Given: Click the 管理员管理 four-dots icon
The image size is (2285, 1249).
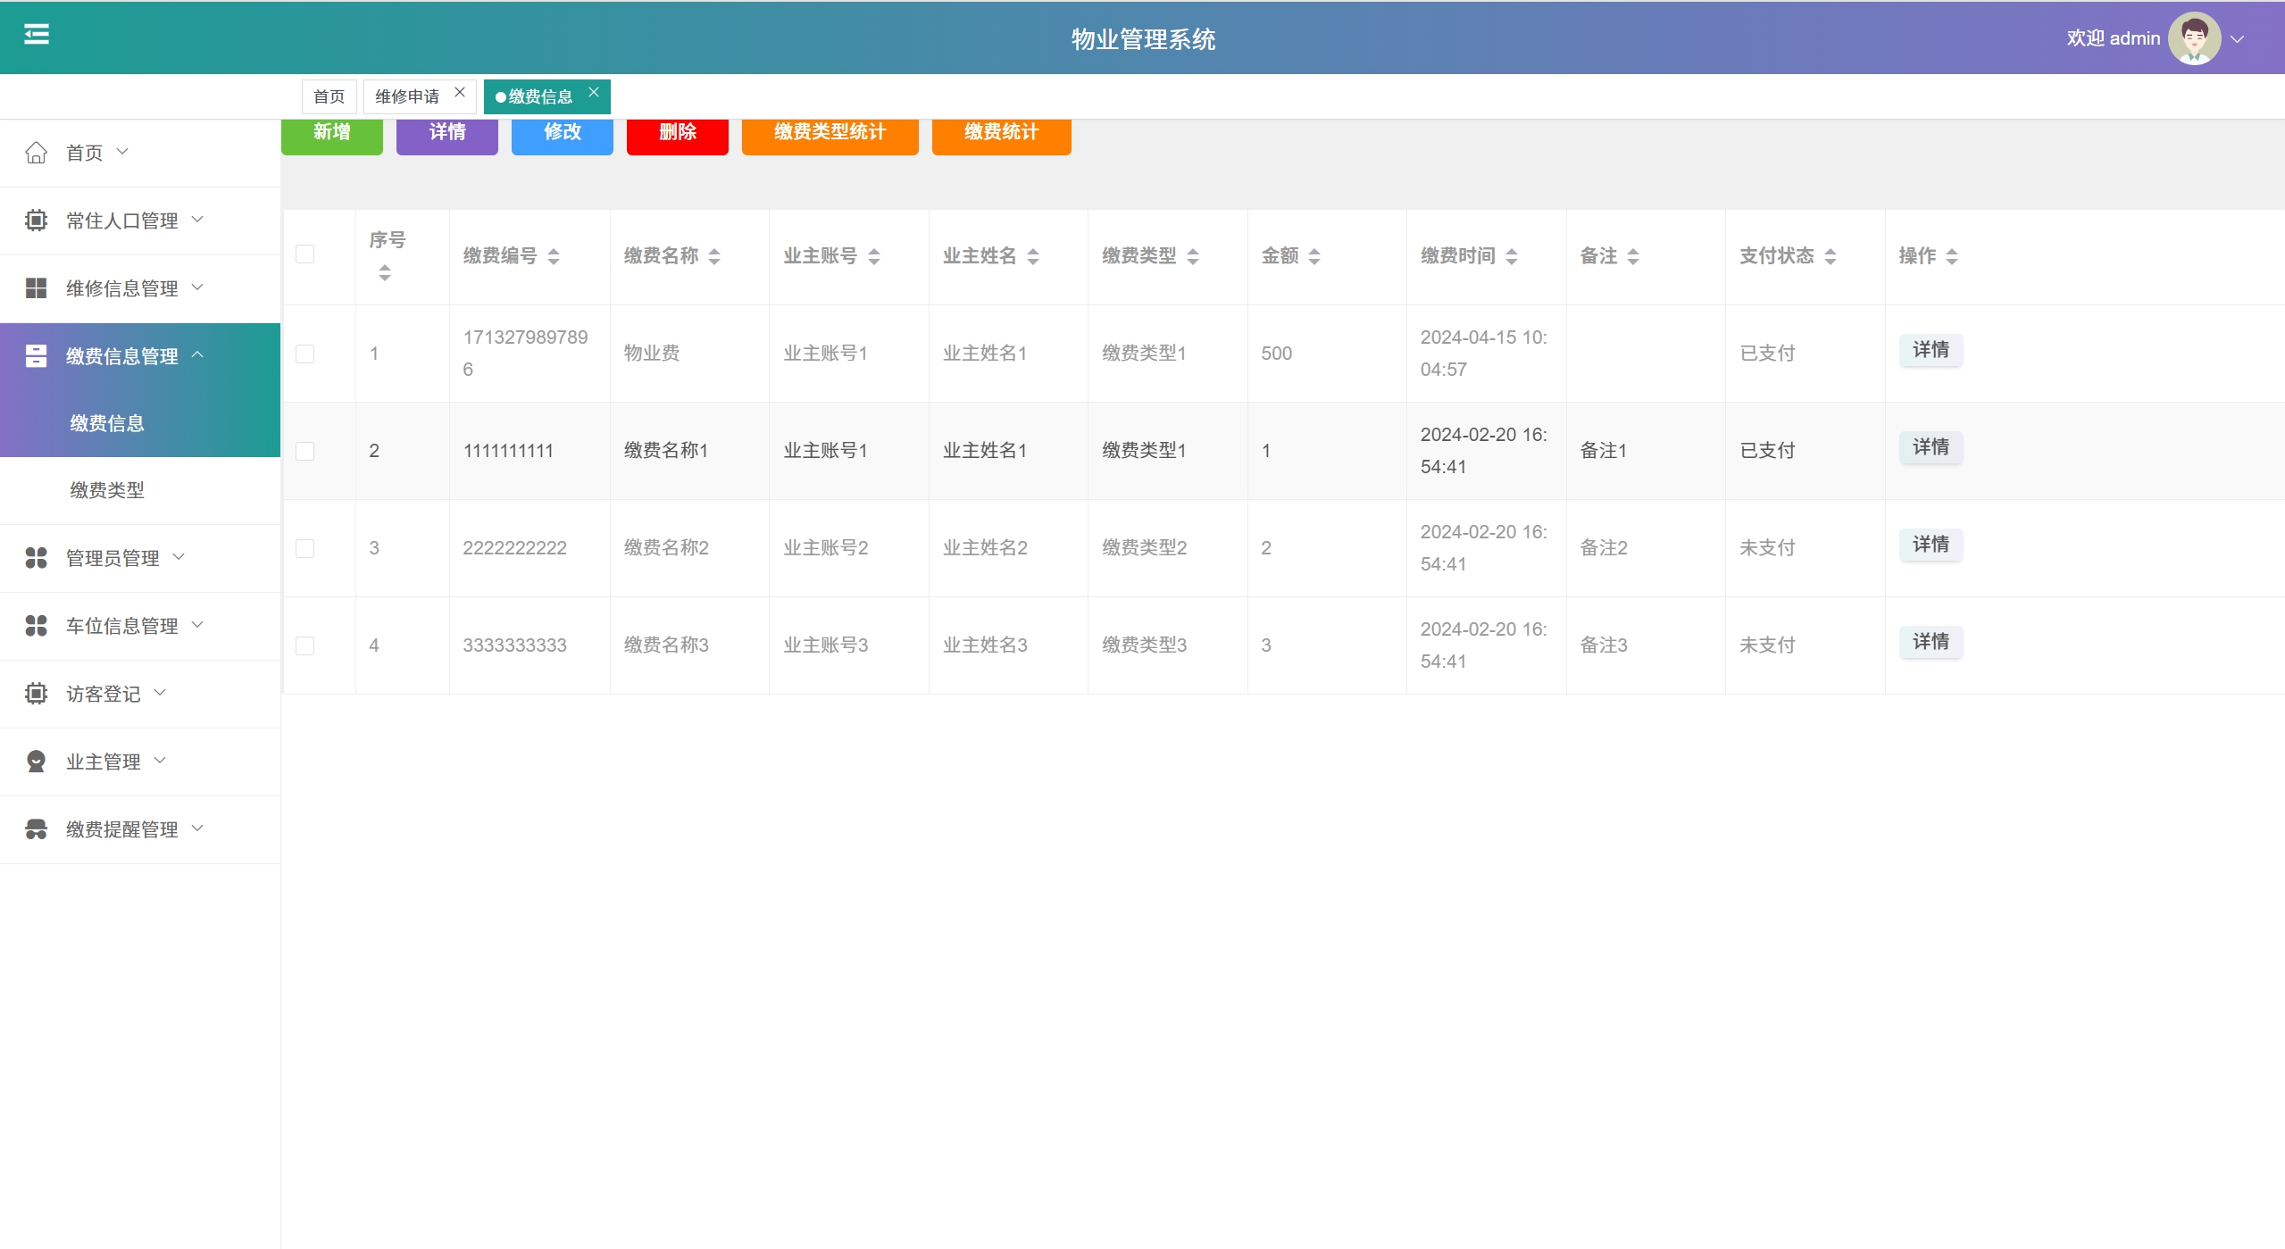Looking at the screenshot, I should coord(36,558).
